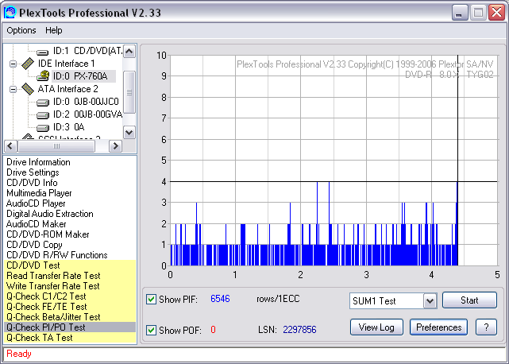
Task: Click the question mark help button
Action: [x=486, y=327]
